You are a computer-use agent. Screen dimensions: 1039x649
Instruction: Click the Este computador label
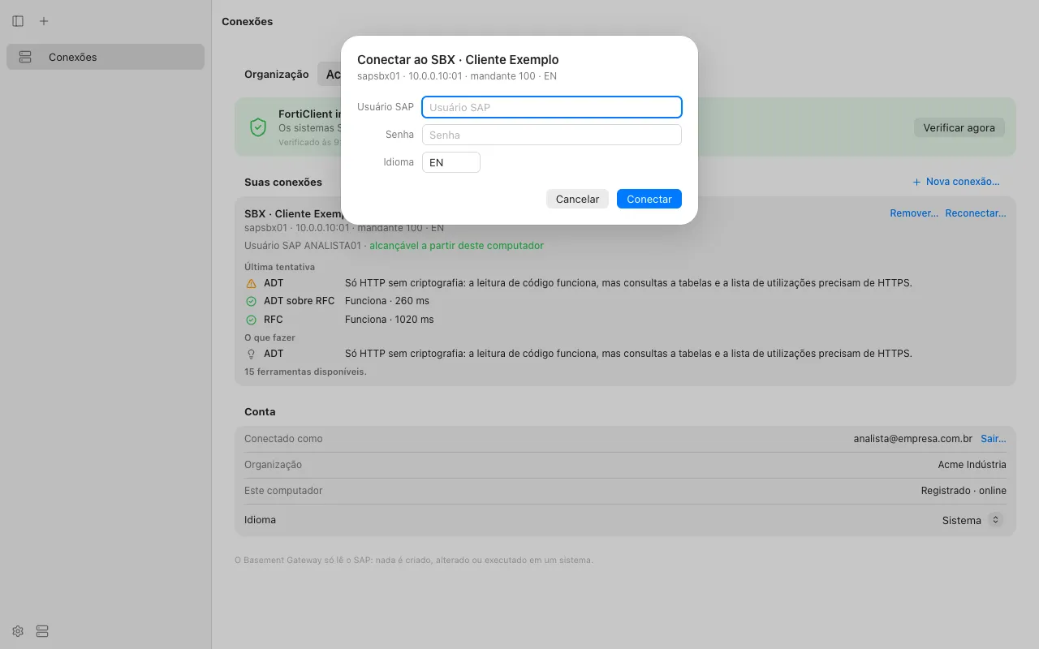tap(283, 491)
